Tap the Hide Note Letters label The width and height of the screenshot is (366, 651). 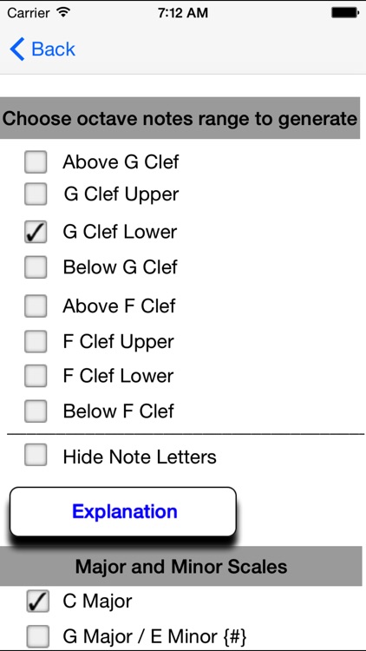click(x=140, y=457)
